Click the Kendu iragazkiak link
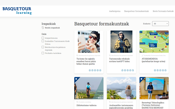Viewport: 175px width, 109px height. [52, 28]
